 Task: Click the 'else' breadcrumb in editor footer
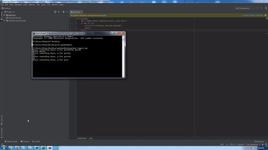click(x=91, y=138)
